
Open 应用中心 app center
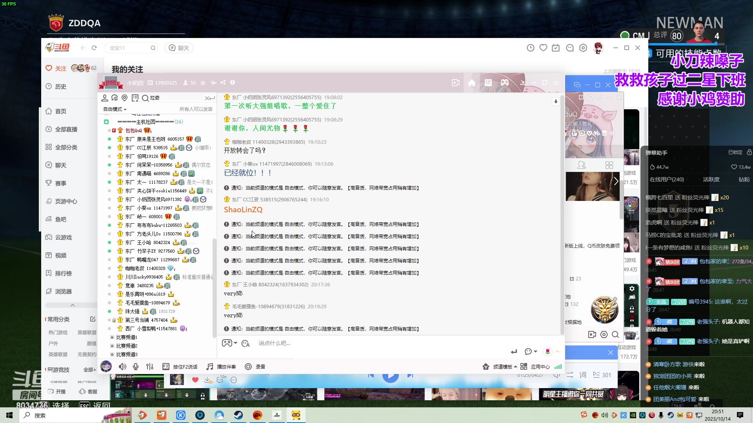[535, 367]
